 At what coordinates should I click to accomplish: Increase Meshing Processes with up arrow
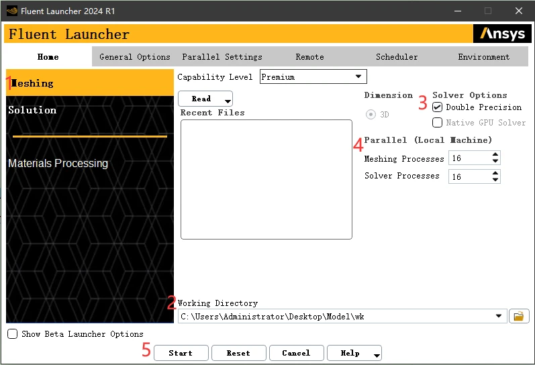click(495, 154)
